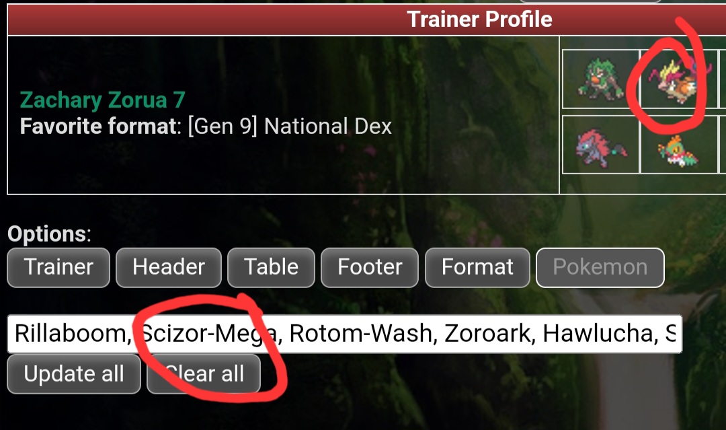Choose the Format options button
Screen dimensions: 726x430
coord(477,267)
